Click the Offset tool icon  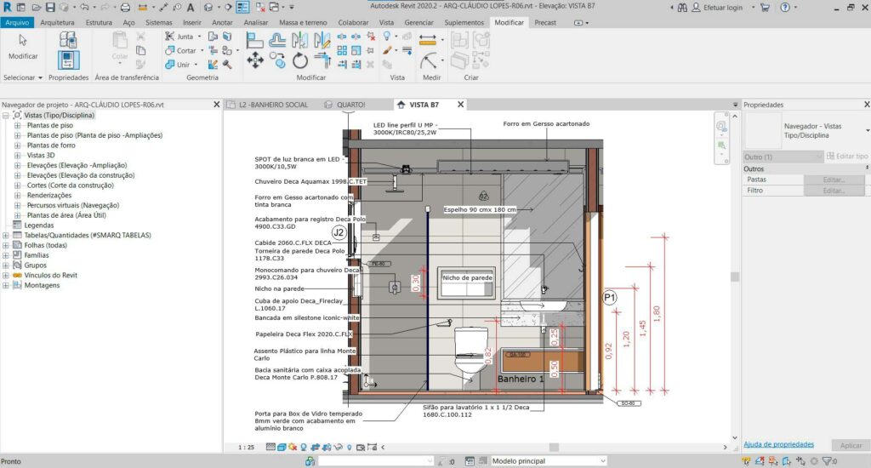(x=277, y=40)
